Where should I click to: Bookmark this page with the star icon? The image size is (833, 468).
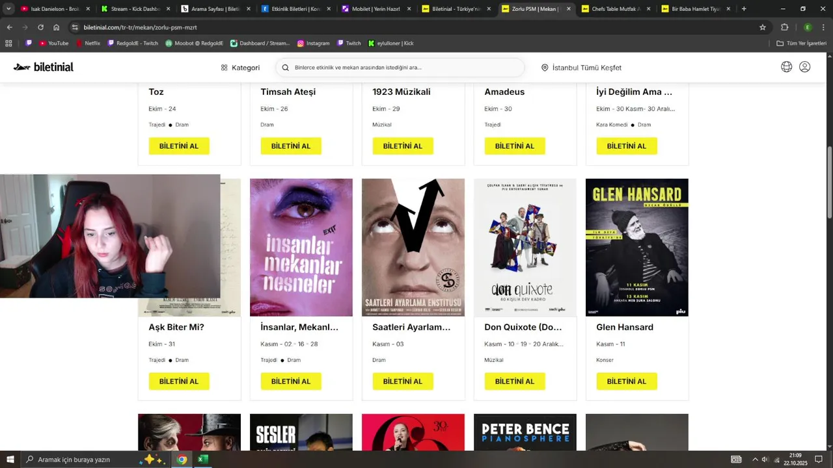(x=763, y=27)
